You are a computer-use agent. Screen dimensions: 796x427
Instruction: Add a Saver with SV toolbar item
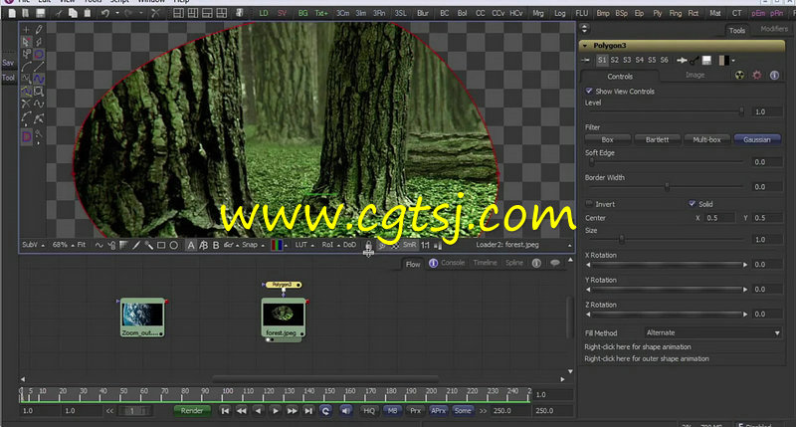(283, 14)
